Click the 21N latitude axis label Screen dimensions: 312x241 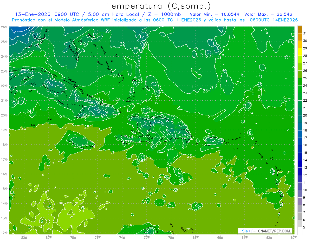4,100
